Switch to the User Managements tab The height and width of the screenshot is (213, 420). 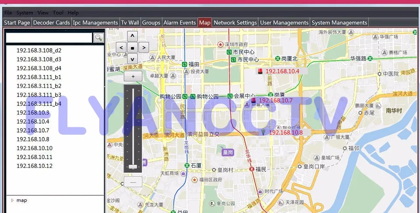click(x=284, y=22)
